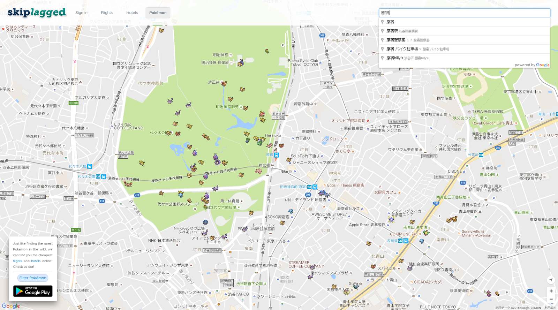Click the Google logo on the map
The width and height of the screenshot is (558, 310).
[x=11, y=306]
